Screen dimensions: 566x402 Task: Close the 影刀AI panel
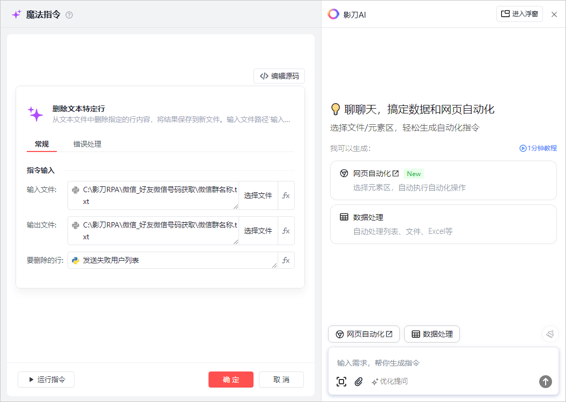click(x=554, y=14)
